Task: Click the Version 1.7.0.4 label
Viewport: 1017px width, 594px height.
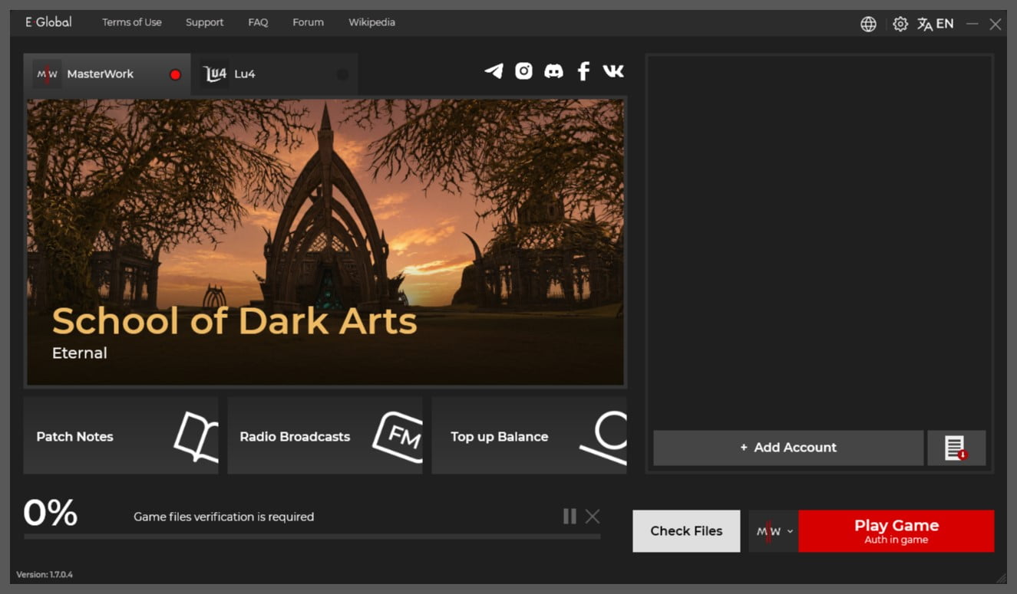Action: click(45, 575)
